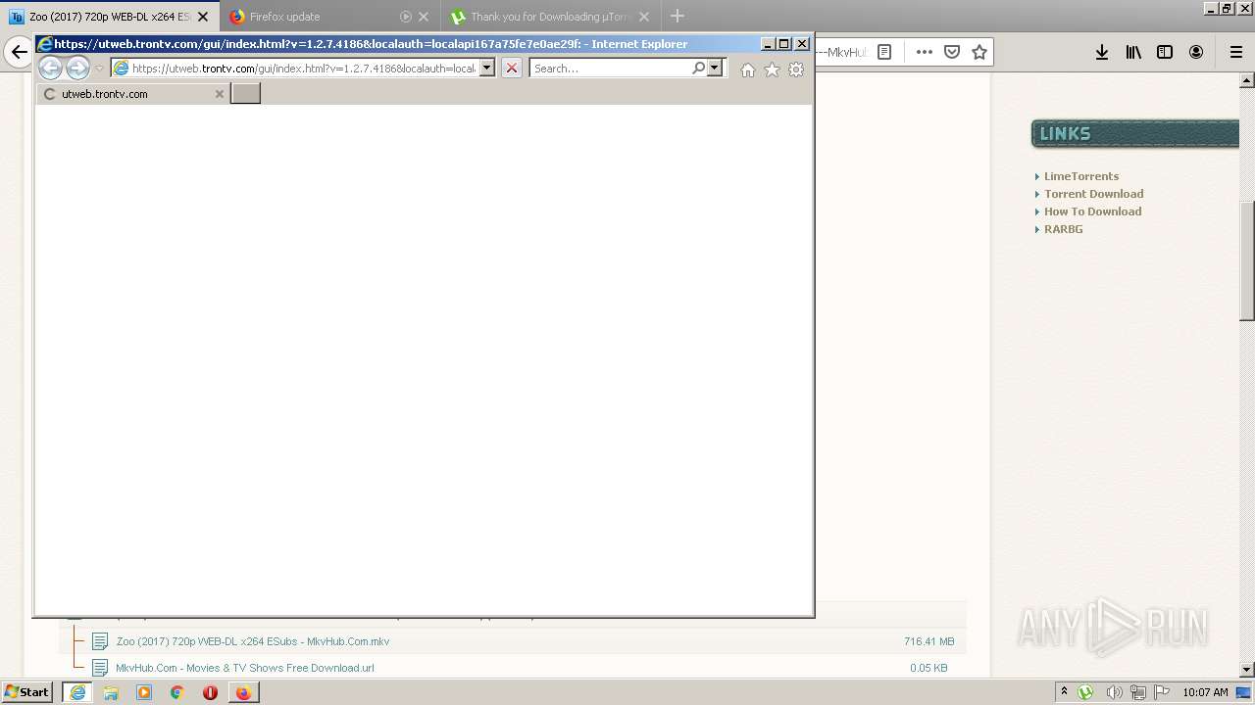Viewport: 1255px width, 705px height.
Task: Click the 716.41 MB file size
Action: (929, 641)
